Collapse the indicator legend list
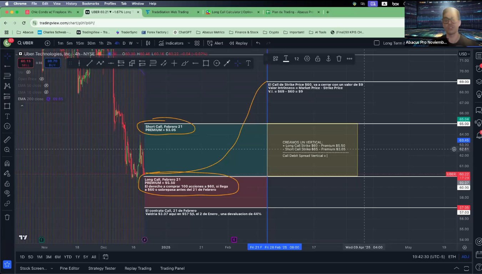 [x=22, y=106]
